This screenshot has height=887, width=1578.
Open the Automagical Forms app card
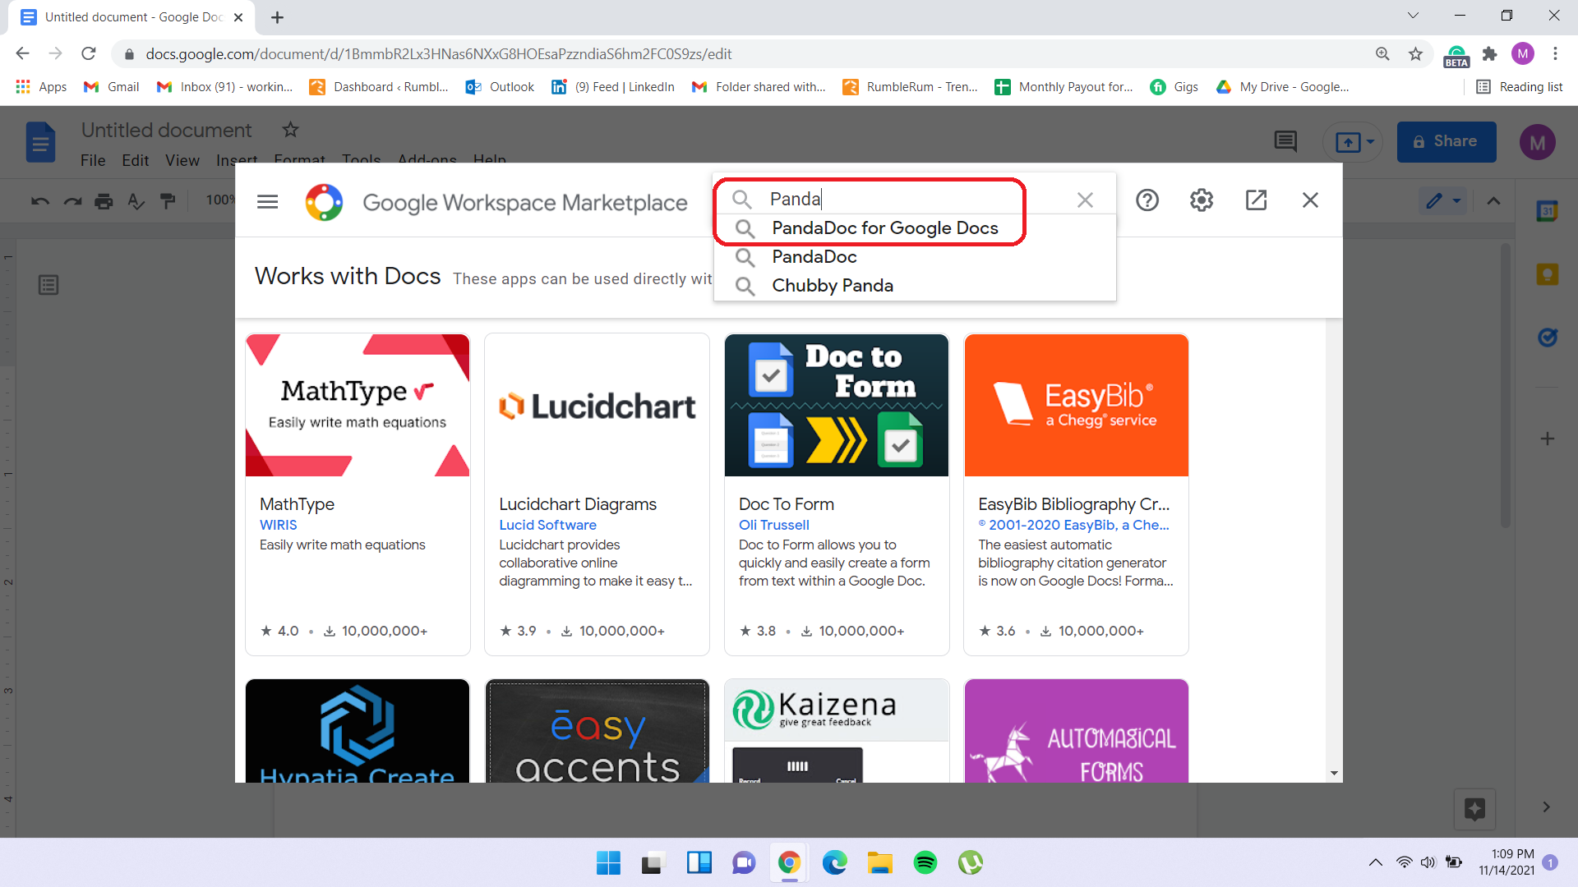point(1077,730)
